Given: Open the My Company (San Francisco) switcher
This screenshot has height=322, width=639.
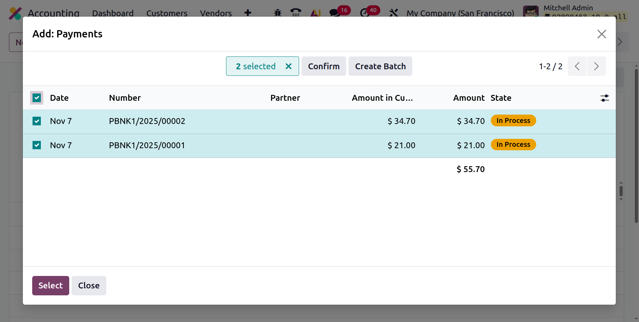Looking at the screenshot, I should [x=460, y=13].
